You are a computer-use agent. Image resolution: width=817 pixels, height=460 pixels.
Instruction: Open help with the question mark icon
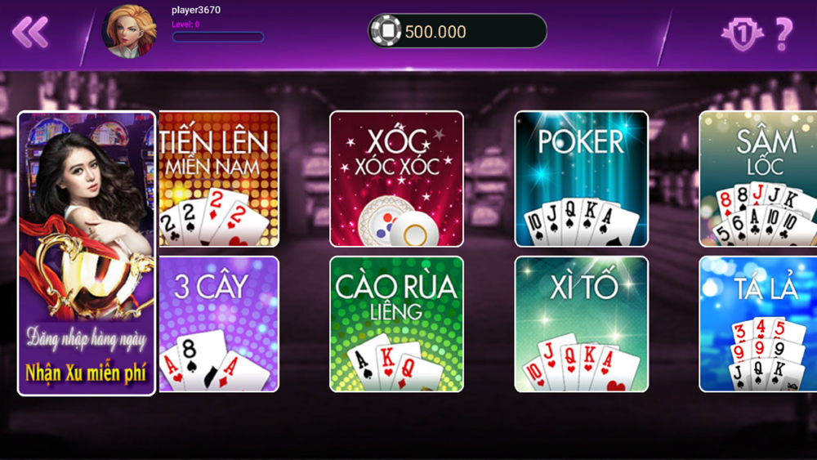click(x=784, y=33)
